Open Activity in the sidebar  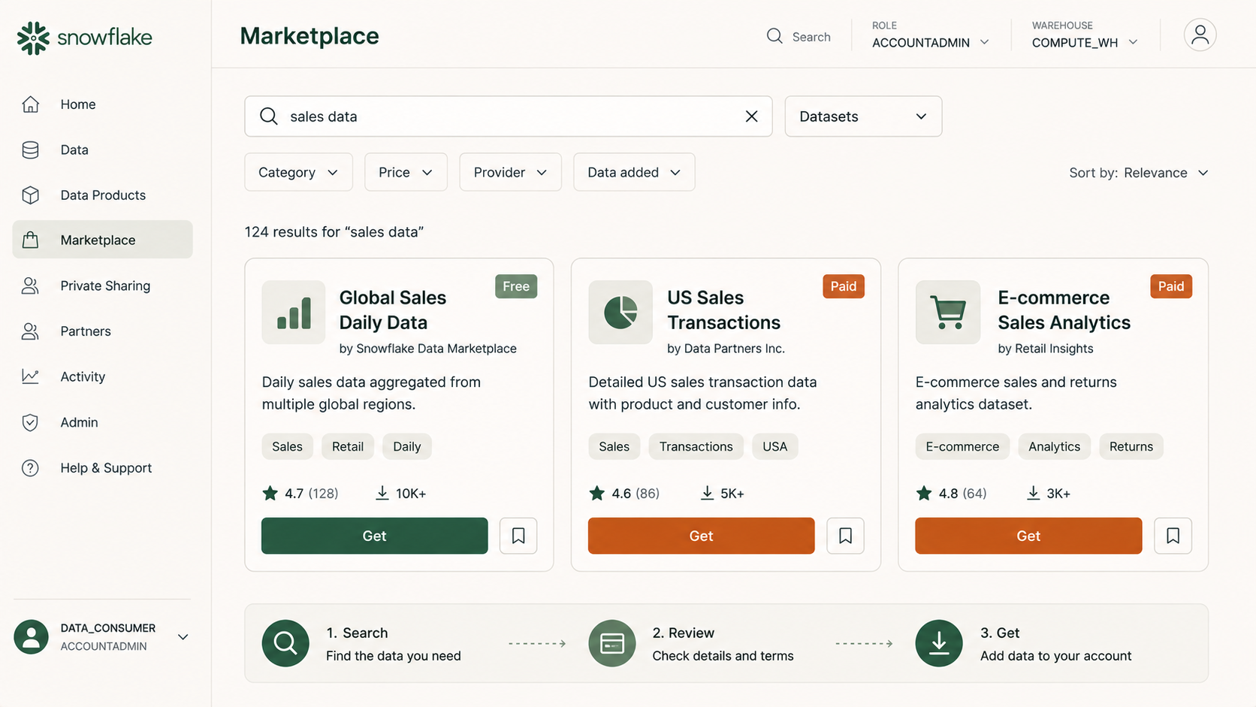[102, 376]
